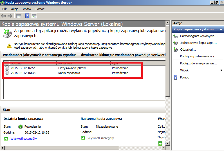This screenshot has width=224, height=151.
Task: Open Konfiguruj ustawienia wy… action
Action: tap(199, 56)
